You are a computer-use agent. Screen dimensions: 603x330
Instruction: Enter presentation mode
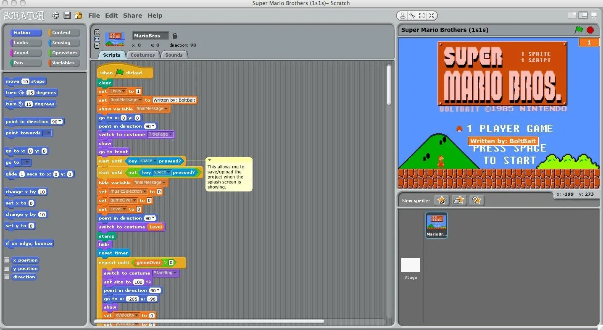click(594, 16)
